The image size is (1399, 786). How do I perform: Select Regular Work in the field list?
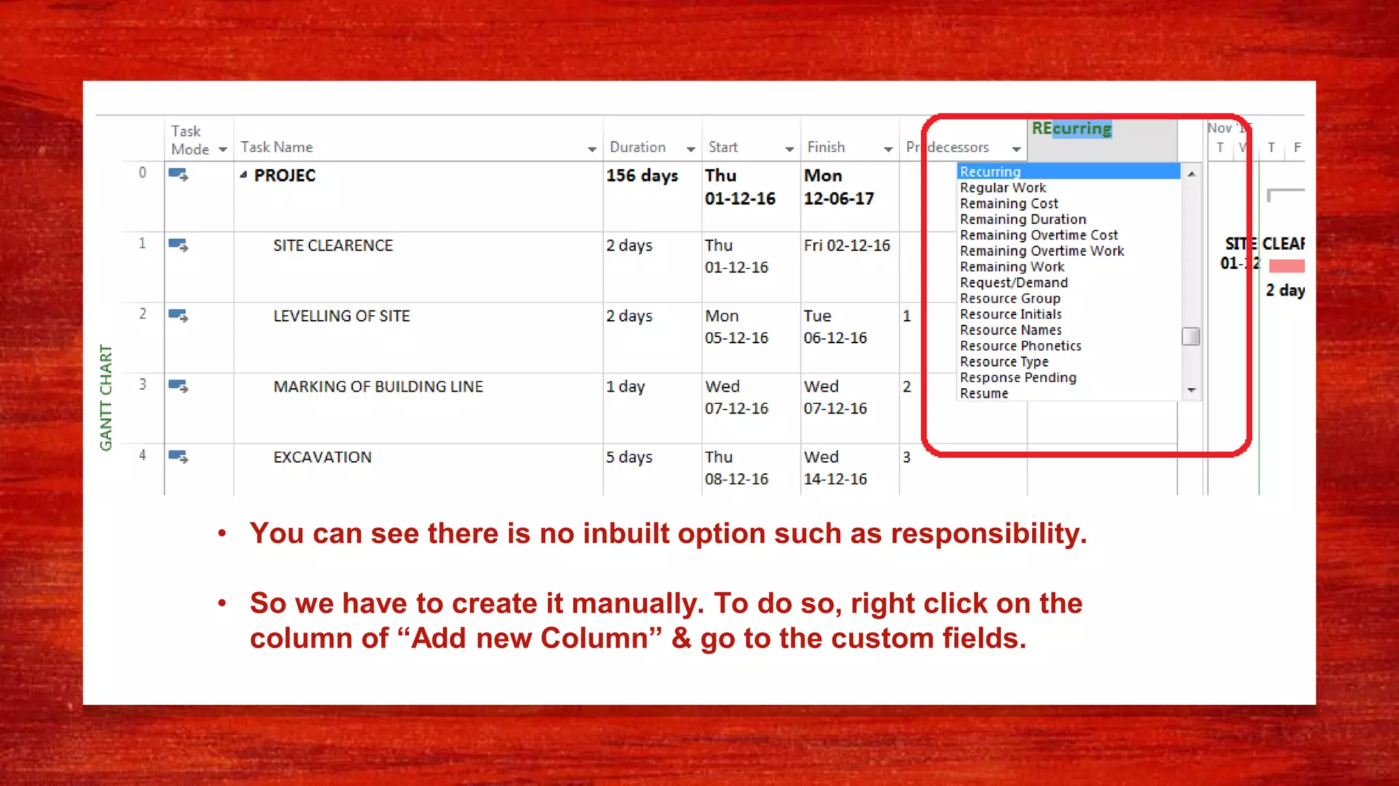[1068, 188]
